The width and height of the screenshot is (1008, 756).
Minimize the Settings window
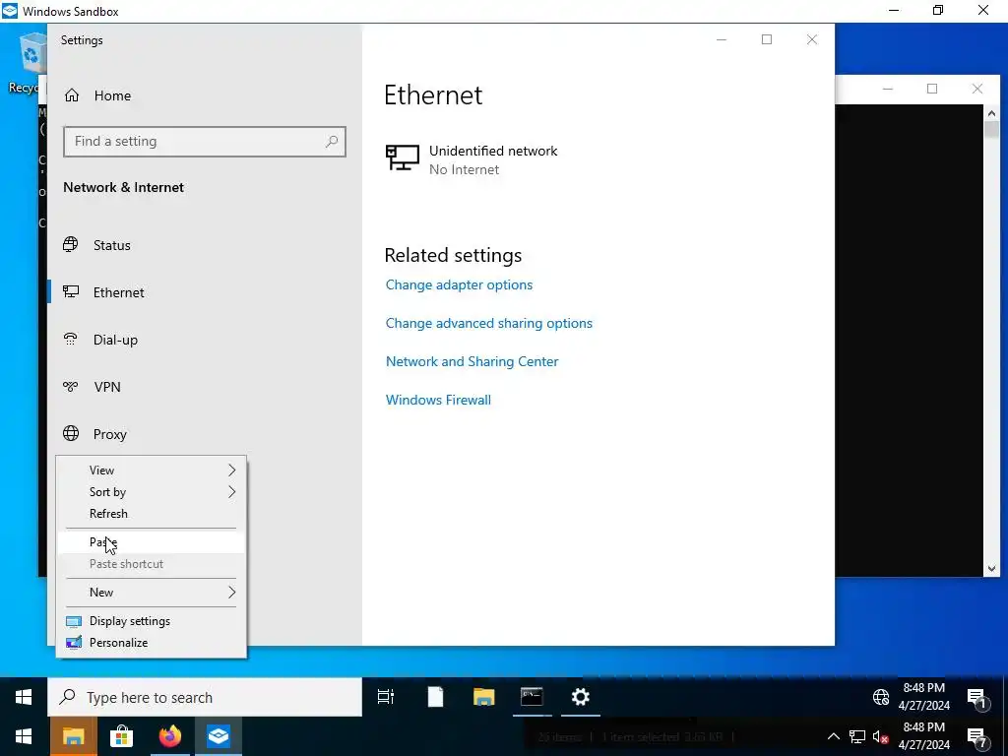coord(722,39)
